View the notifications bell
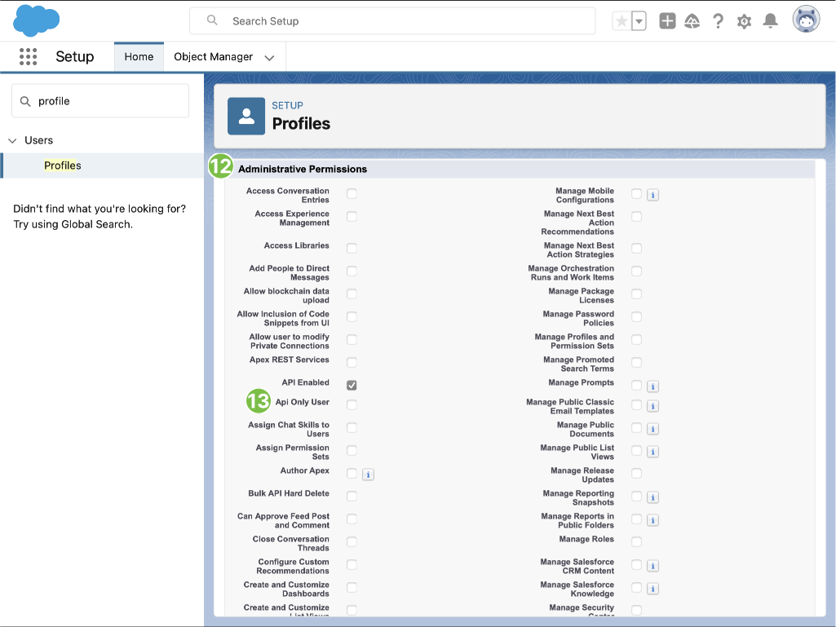 tap(770, 21)
